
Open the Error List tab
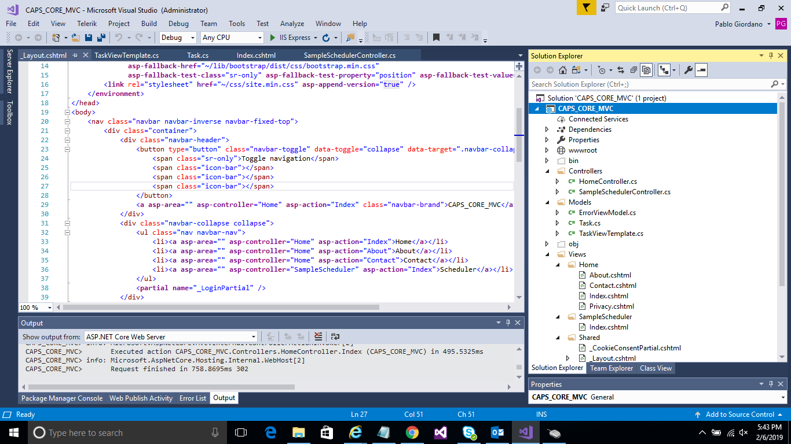(x=193, y=398)
